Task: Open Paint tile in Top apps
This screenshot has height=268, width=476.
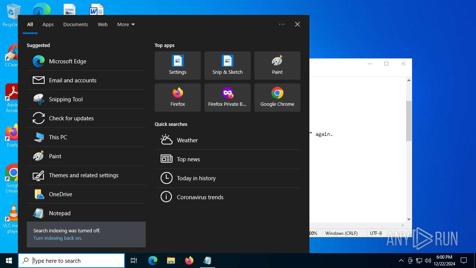Action: click(x=277, y=66)
